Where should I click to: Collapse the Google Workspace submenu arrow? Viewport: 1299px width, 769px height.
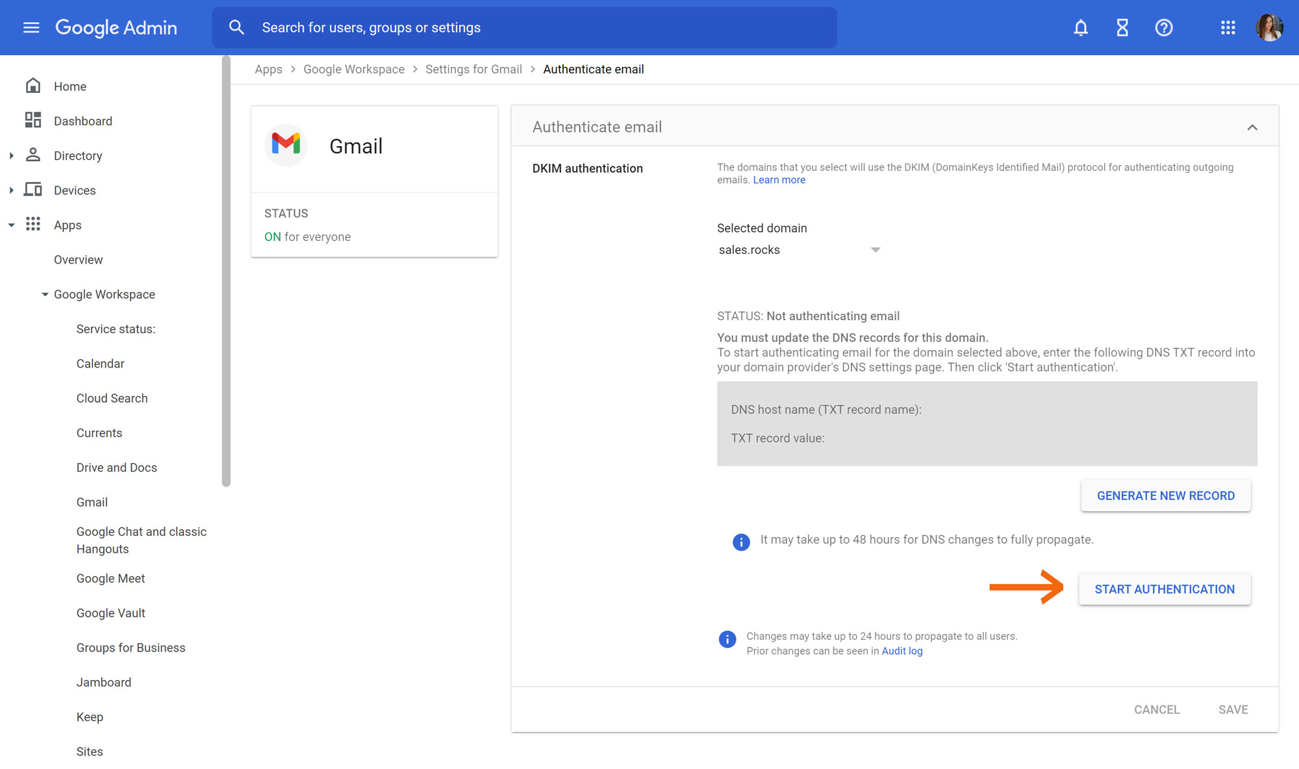coord(45,294)
